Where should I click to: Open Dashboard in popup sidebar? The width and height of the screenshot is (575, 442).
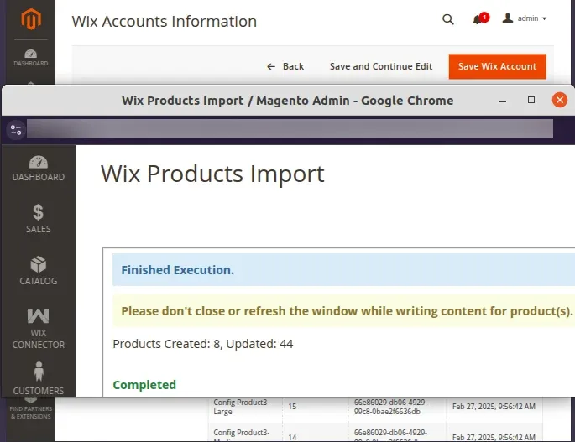[38, 169]
